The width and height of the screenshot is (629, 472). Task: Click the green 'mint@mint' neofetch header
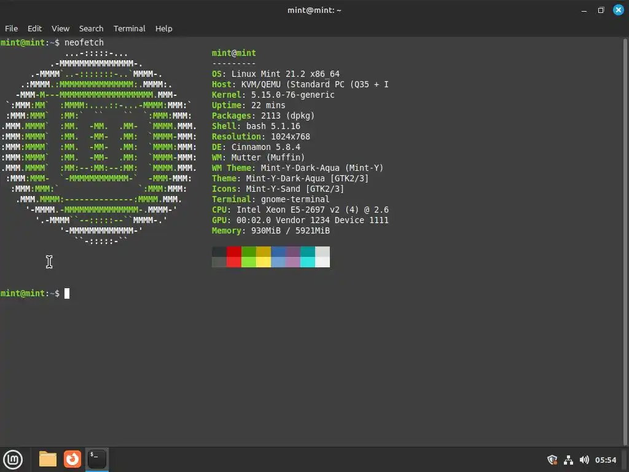point(234,53)
